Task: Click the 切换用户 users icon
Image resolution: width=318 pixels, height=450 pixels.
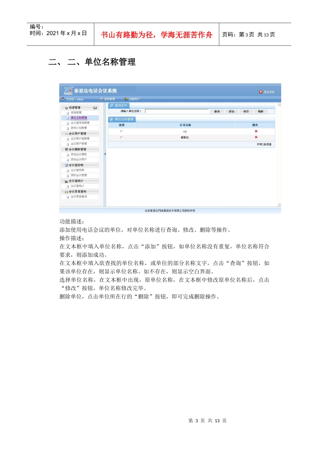Action: point(126,99)
